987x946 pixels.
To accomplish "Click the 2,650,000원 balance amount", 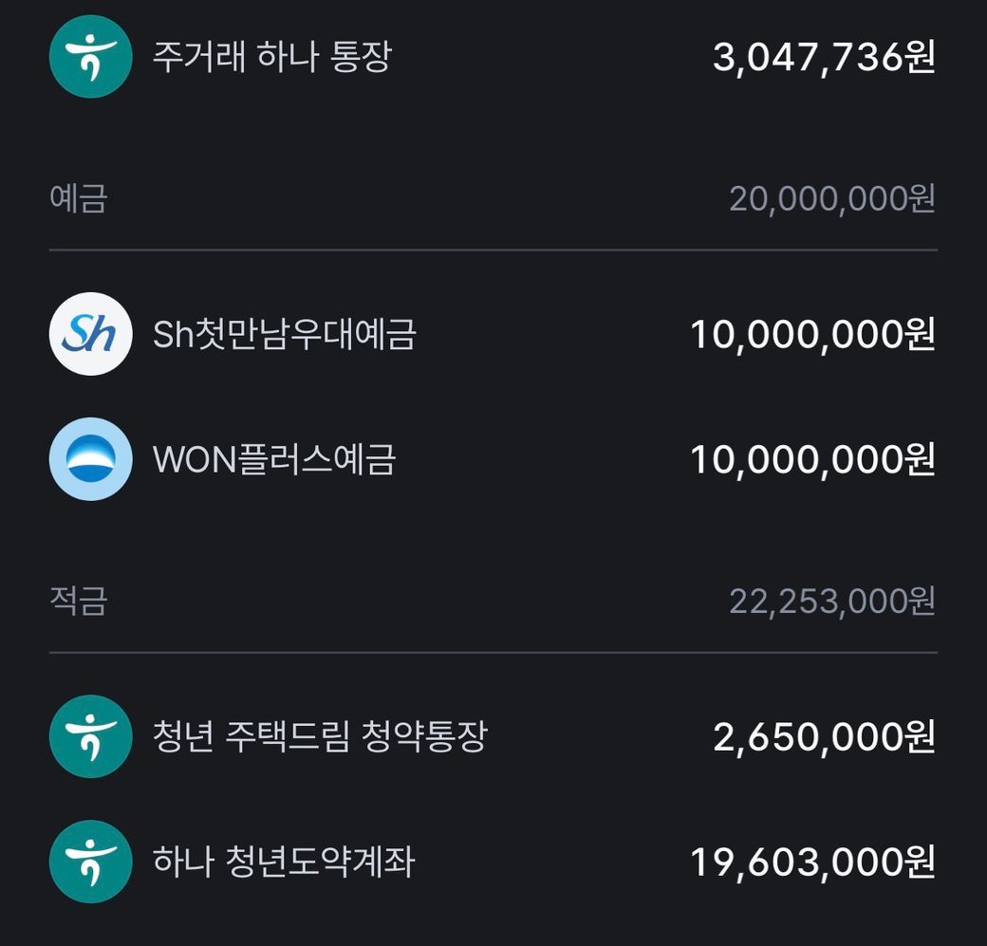I will pos(824,736).
